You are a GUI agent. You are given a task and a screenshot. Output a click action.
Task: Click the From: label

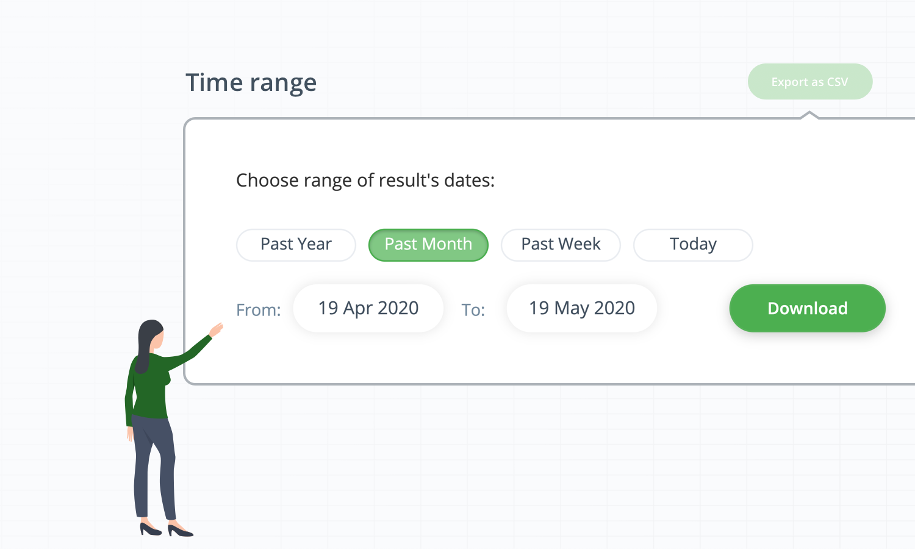[x=259, y=310]
